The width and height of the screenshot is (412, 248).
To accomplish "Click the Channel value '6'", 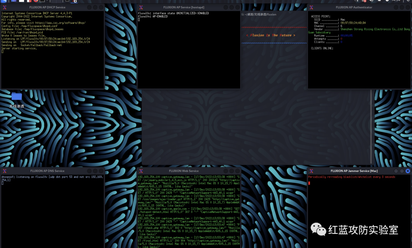I will coord(341,26).
